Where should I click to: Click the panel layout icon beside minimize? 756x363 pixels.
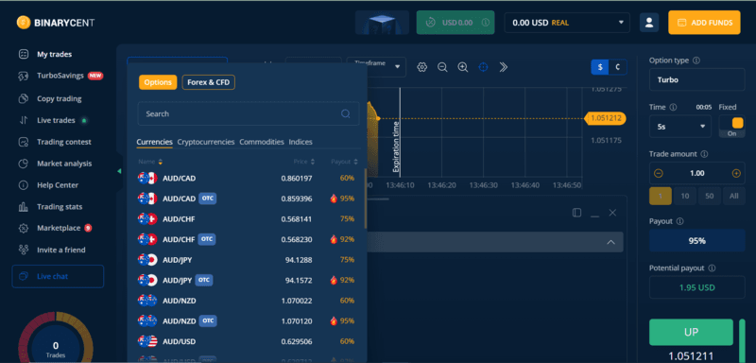click(576, 213)
